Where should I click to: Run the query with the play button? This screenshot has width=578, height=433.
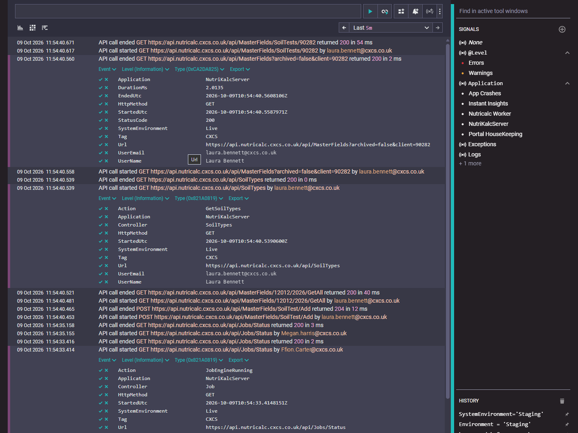[x=370, y=12]
